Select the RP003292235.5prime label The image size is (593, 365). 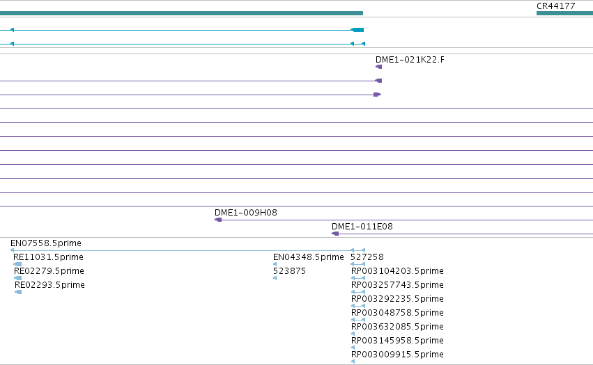tap(397, 299)
